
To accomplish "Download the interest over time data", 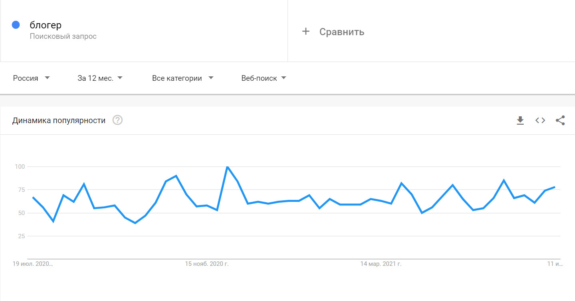I will 520,120.
